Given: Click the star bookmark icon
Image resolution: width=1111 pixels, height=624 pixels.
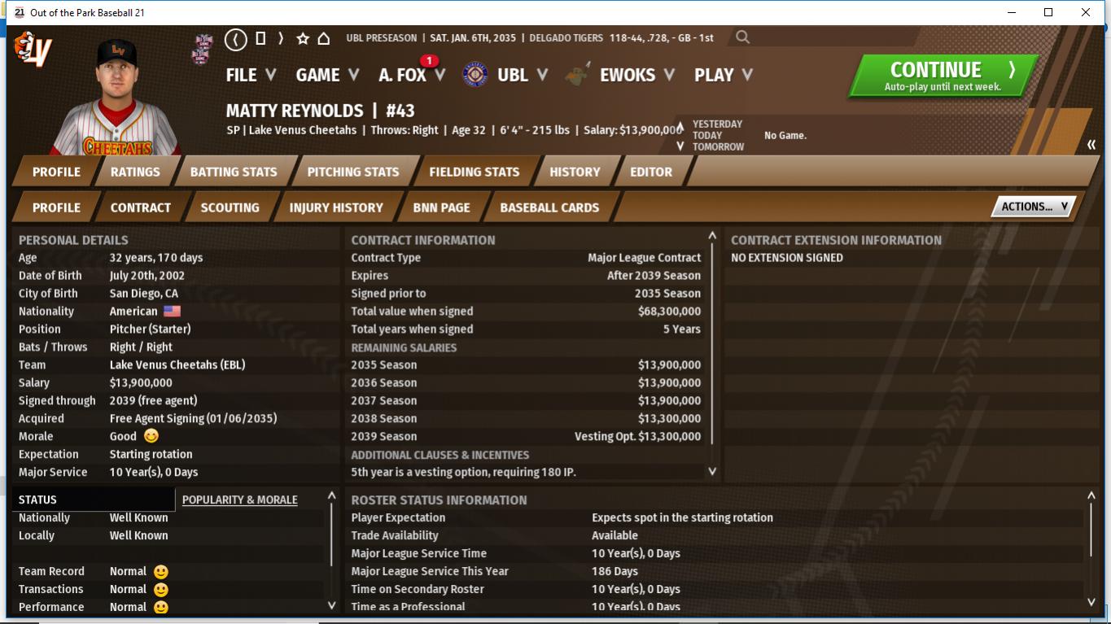Looking at the screenshot, I should point(303,38).
